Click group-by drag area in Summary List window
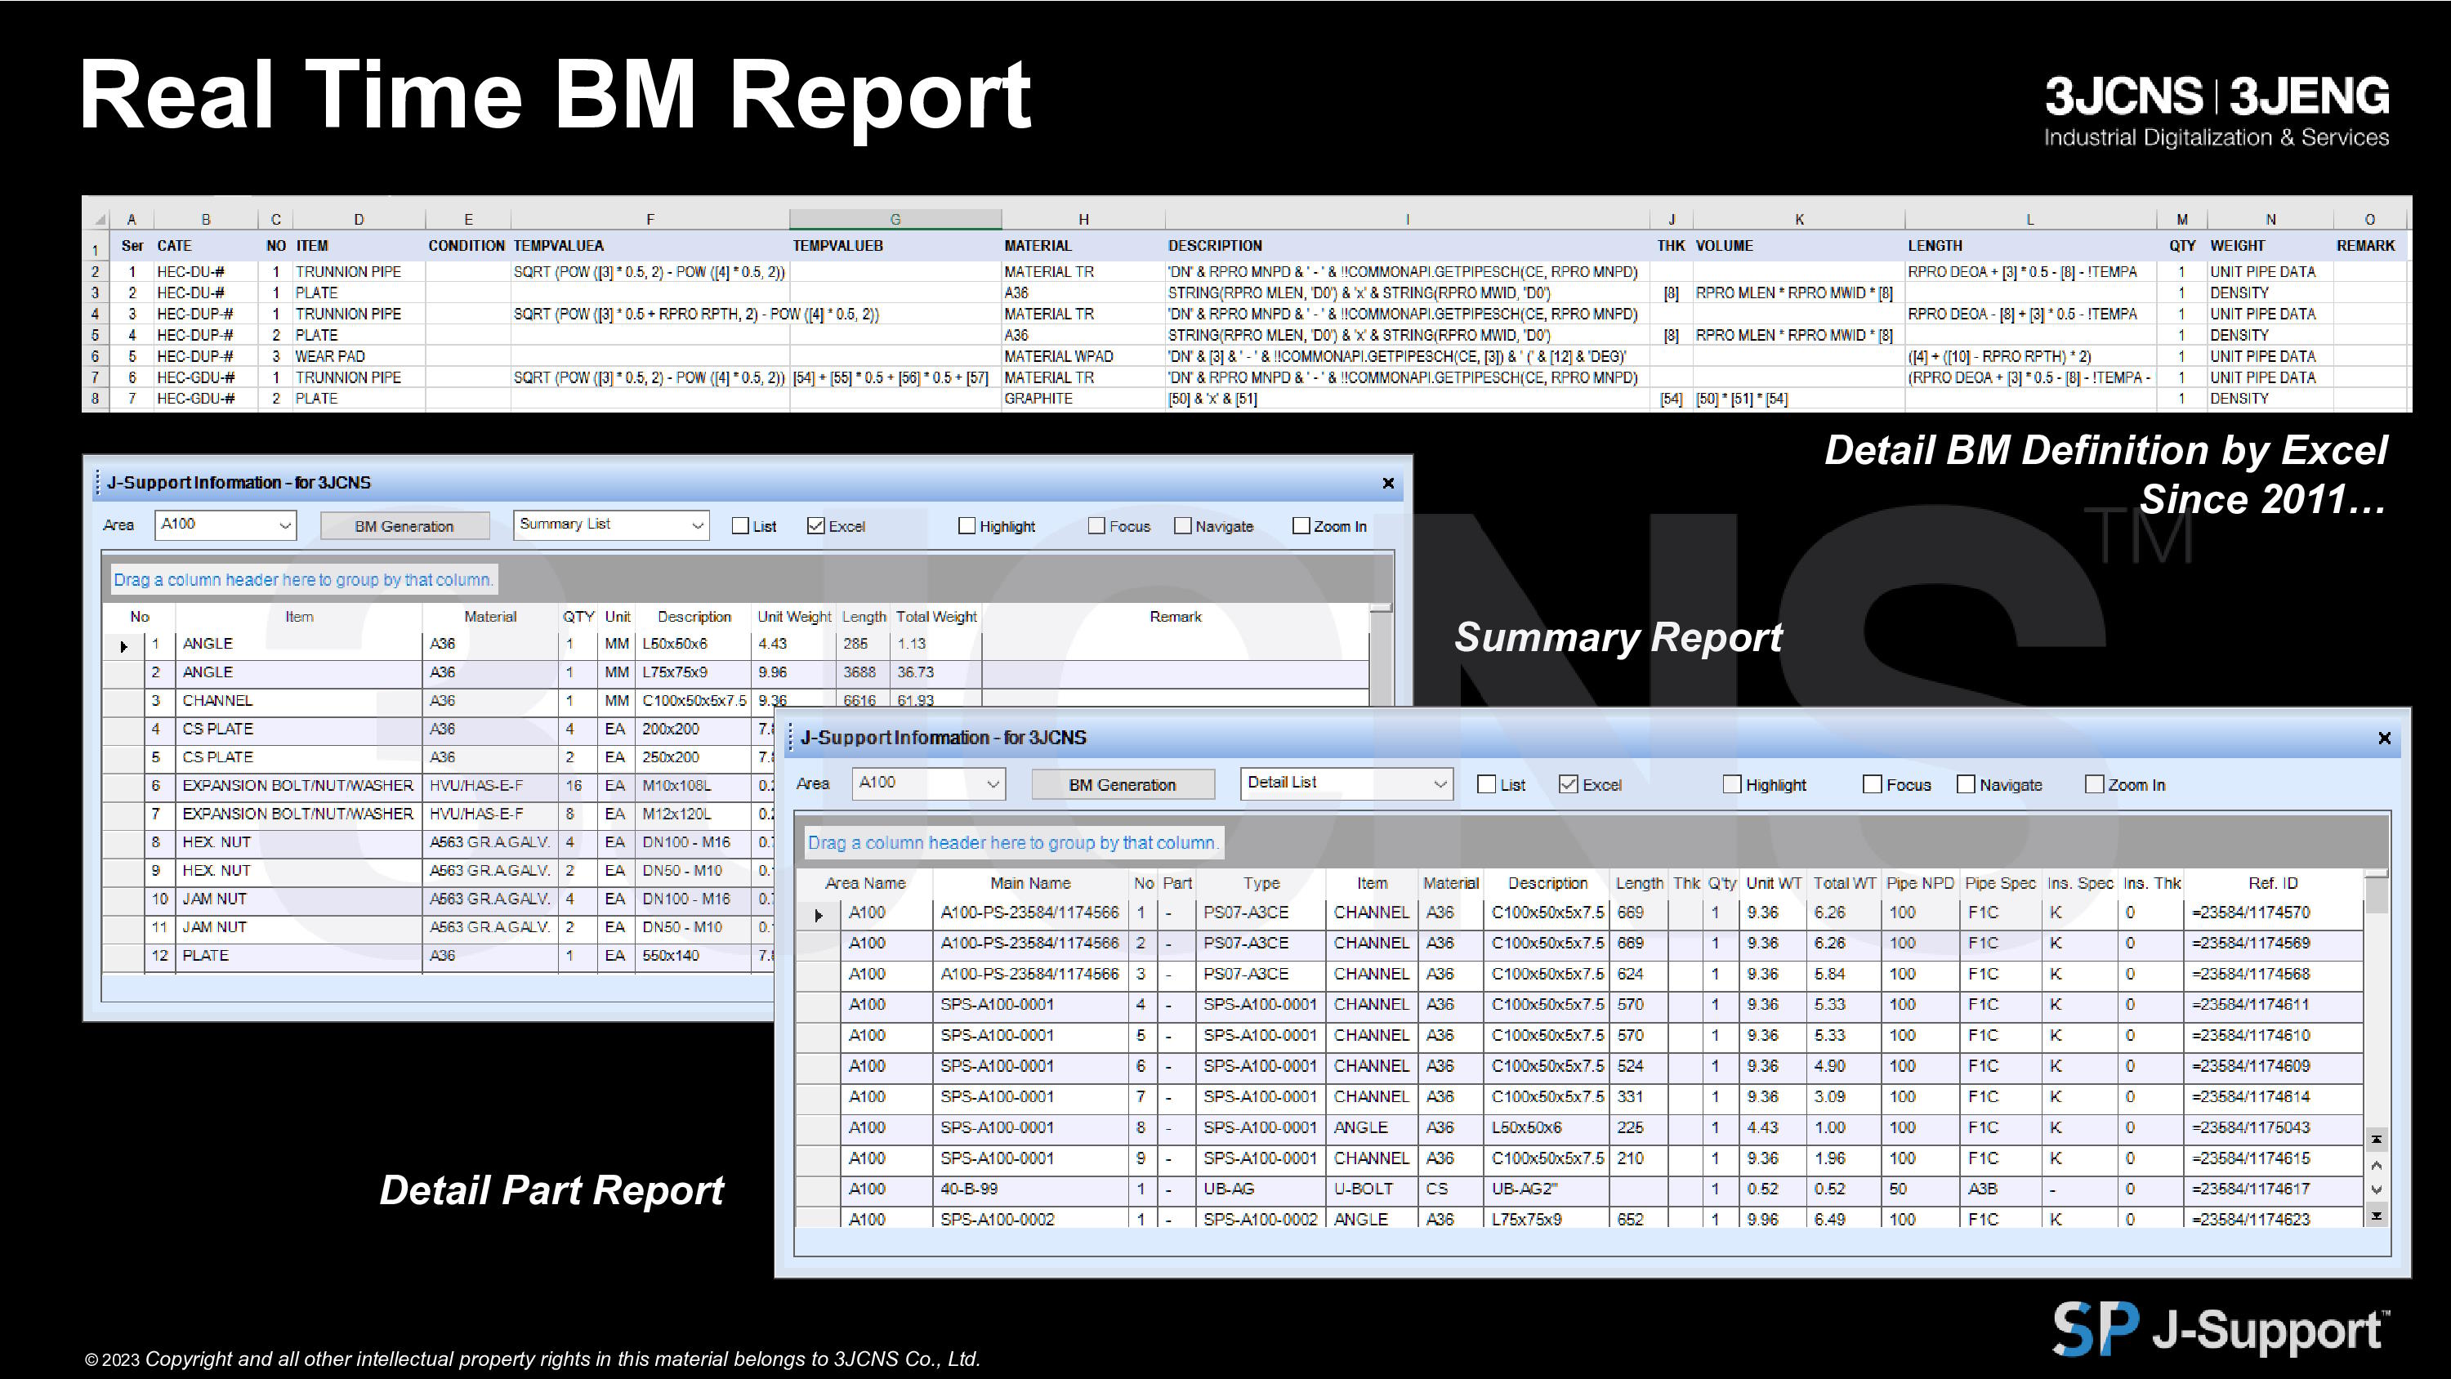This screenshot has height=1379, width=2451. click(x=747, y=579)
